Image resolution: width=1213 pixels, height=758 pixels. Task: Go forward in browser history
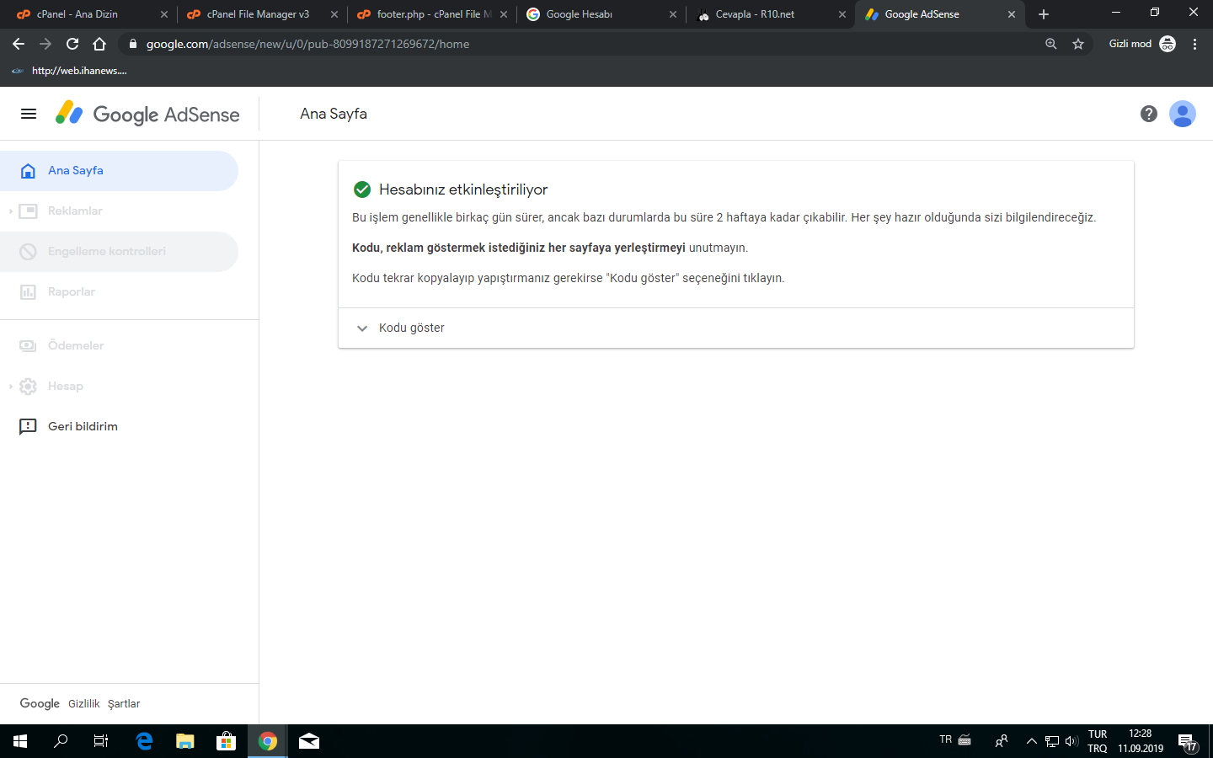[x=45, y=44]
